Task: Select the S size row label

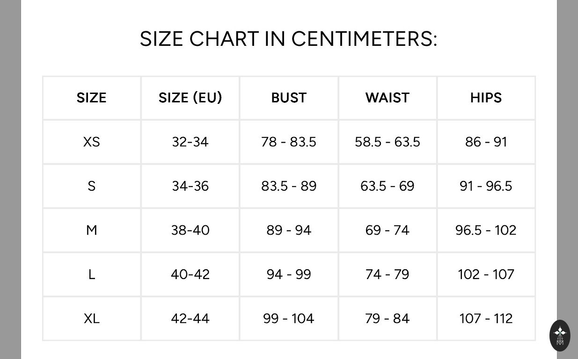Action: pyautogui.click(x=92, y=186)
